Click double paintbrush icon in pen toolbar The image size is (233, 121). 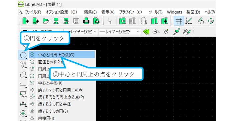(187, 32)
